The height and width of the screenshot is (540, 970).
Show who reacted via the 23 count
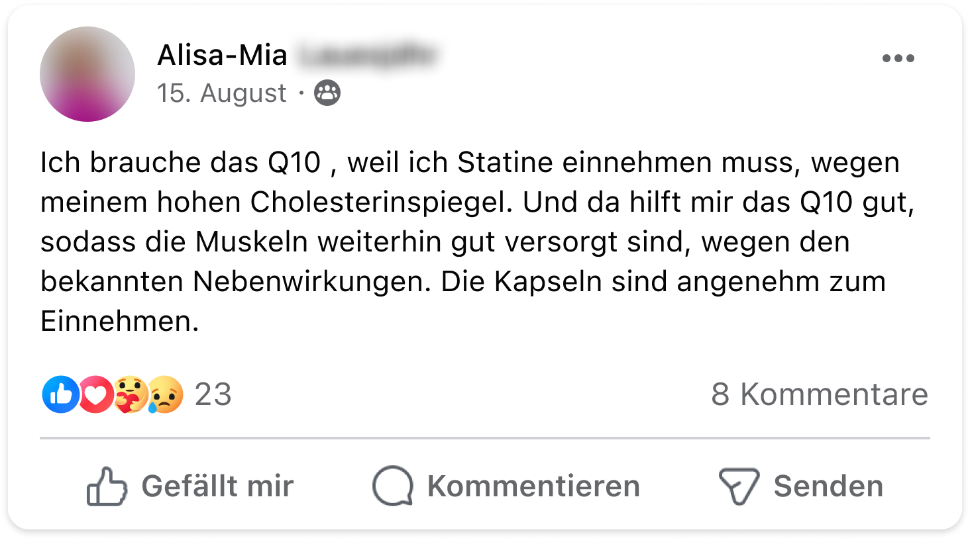pos(213,394)
